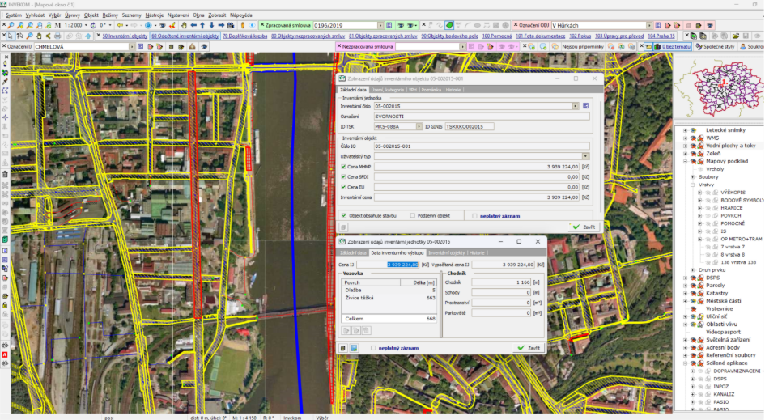Screen dimensions: 765x420
Task: Uncheck Objekt obsahuje stavbu
Action: coord(343,216)
